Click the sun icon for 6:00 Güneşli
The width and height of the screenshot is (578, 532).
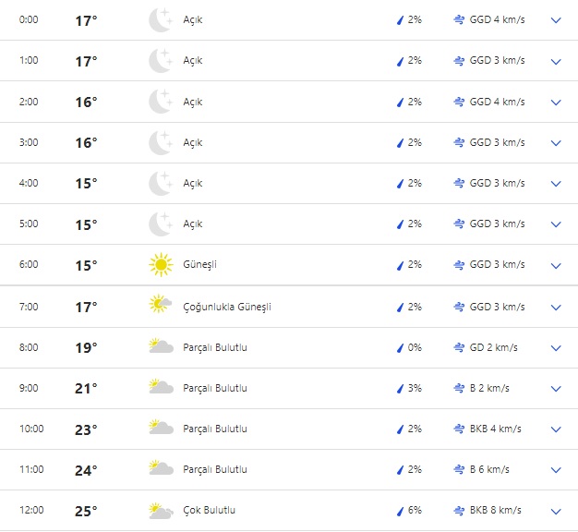pyautogui.click(x=161, y=265)
